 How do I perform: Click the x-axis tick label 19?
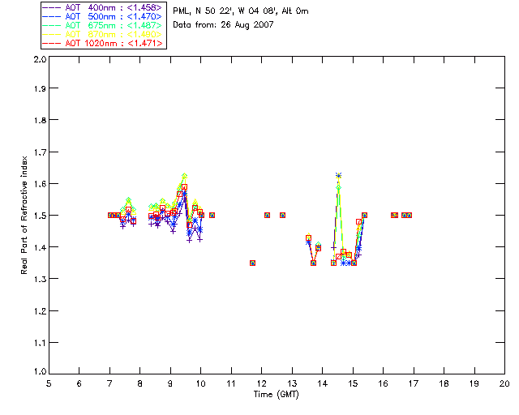474,383
